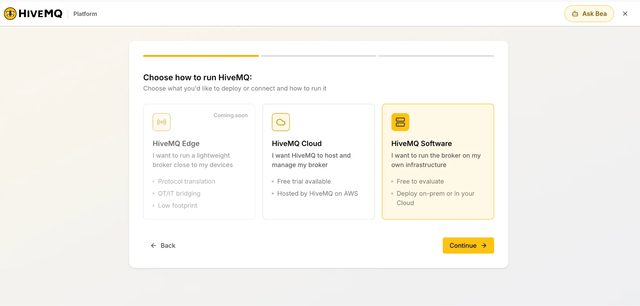Image resolution: width=640 pixels, height=306 pixels.
Task: Click the left arrow icon beside Back
Action: [153, 245]
